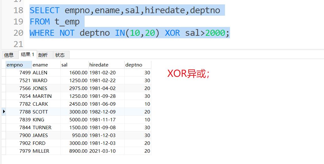Click empno cell 7839
The width and height of the screenshot is (324, 164).
(18, 120)
